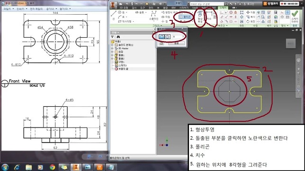Select 구멍1 in the model browser
Image resolution: width=305 pixels, height=171 pixels.
[120, 62]
